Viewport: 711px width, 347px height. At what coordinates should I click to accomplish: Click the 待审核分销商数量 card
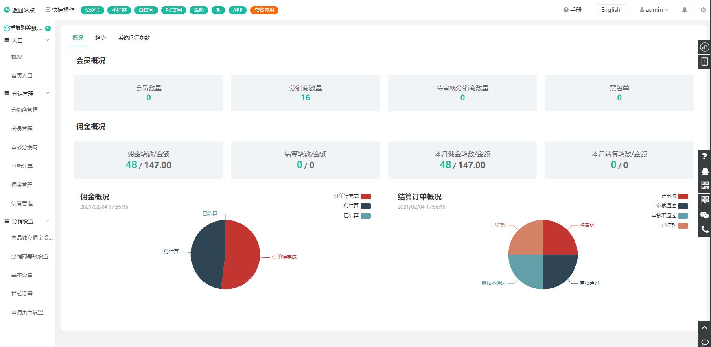462,93
